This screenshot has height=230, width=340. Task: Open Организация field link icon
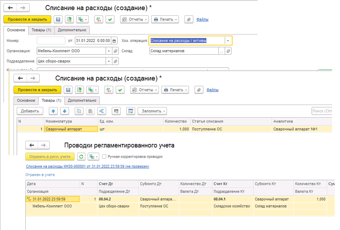116,51
